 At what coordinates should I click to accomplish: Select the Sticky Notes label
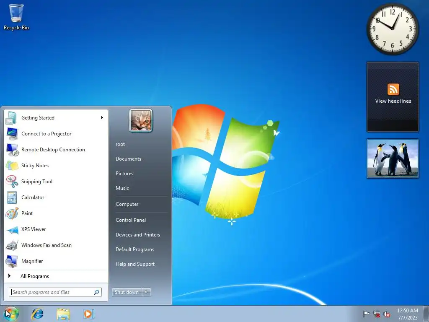[x=35, y=166]
